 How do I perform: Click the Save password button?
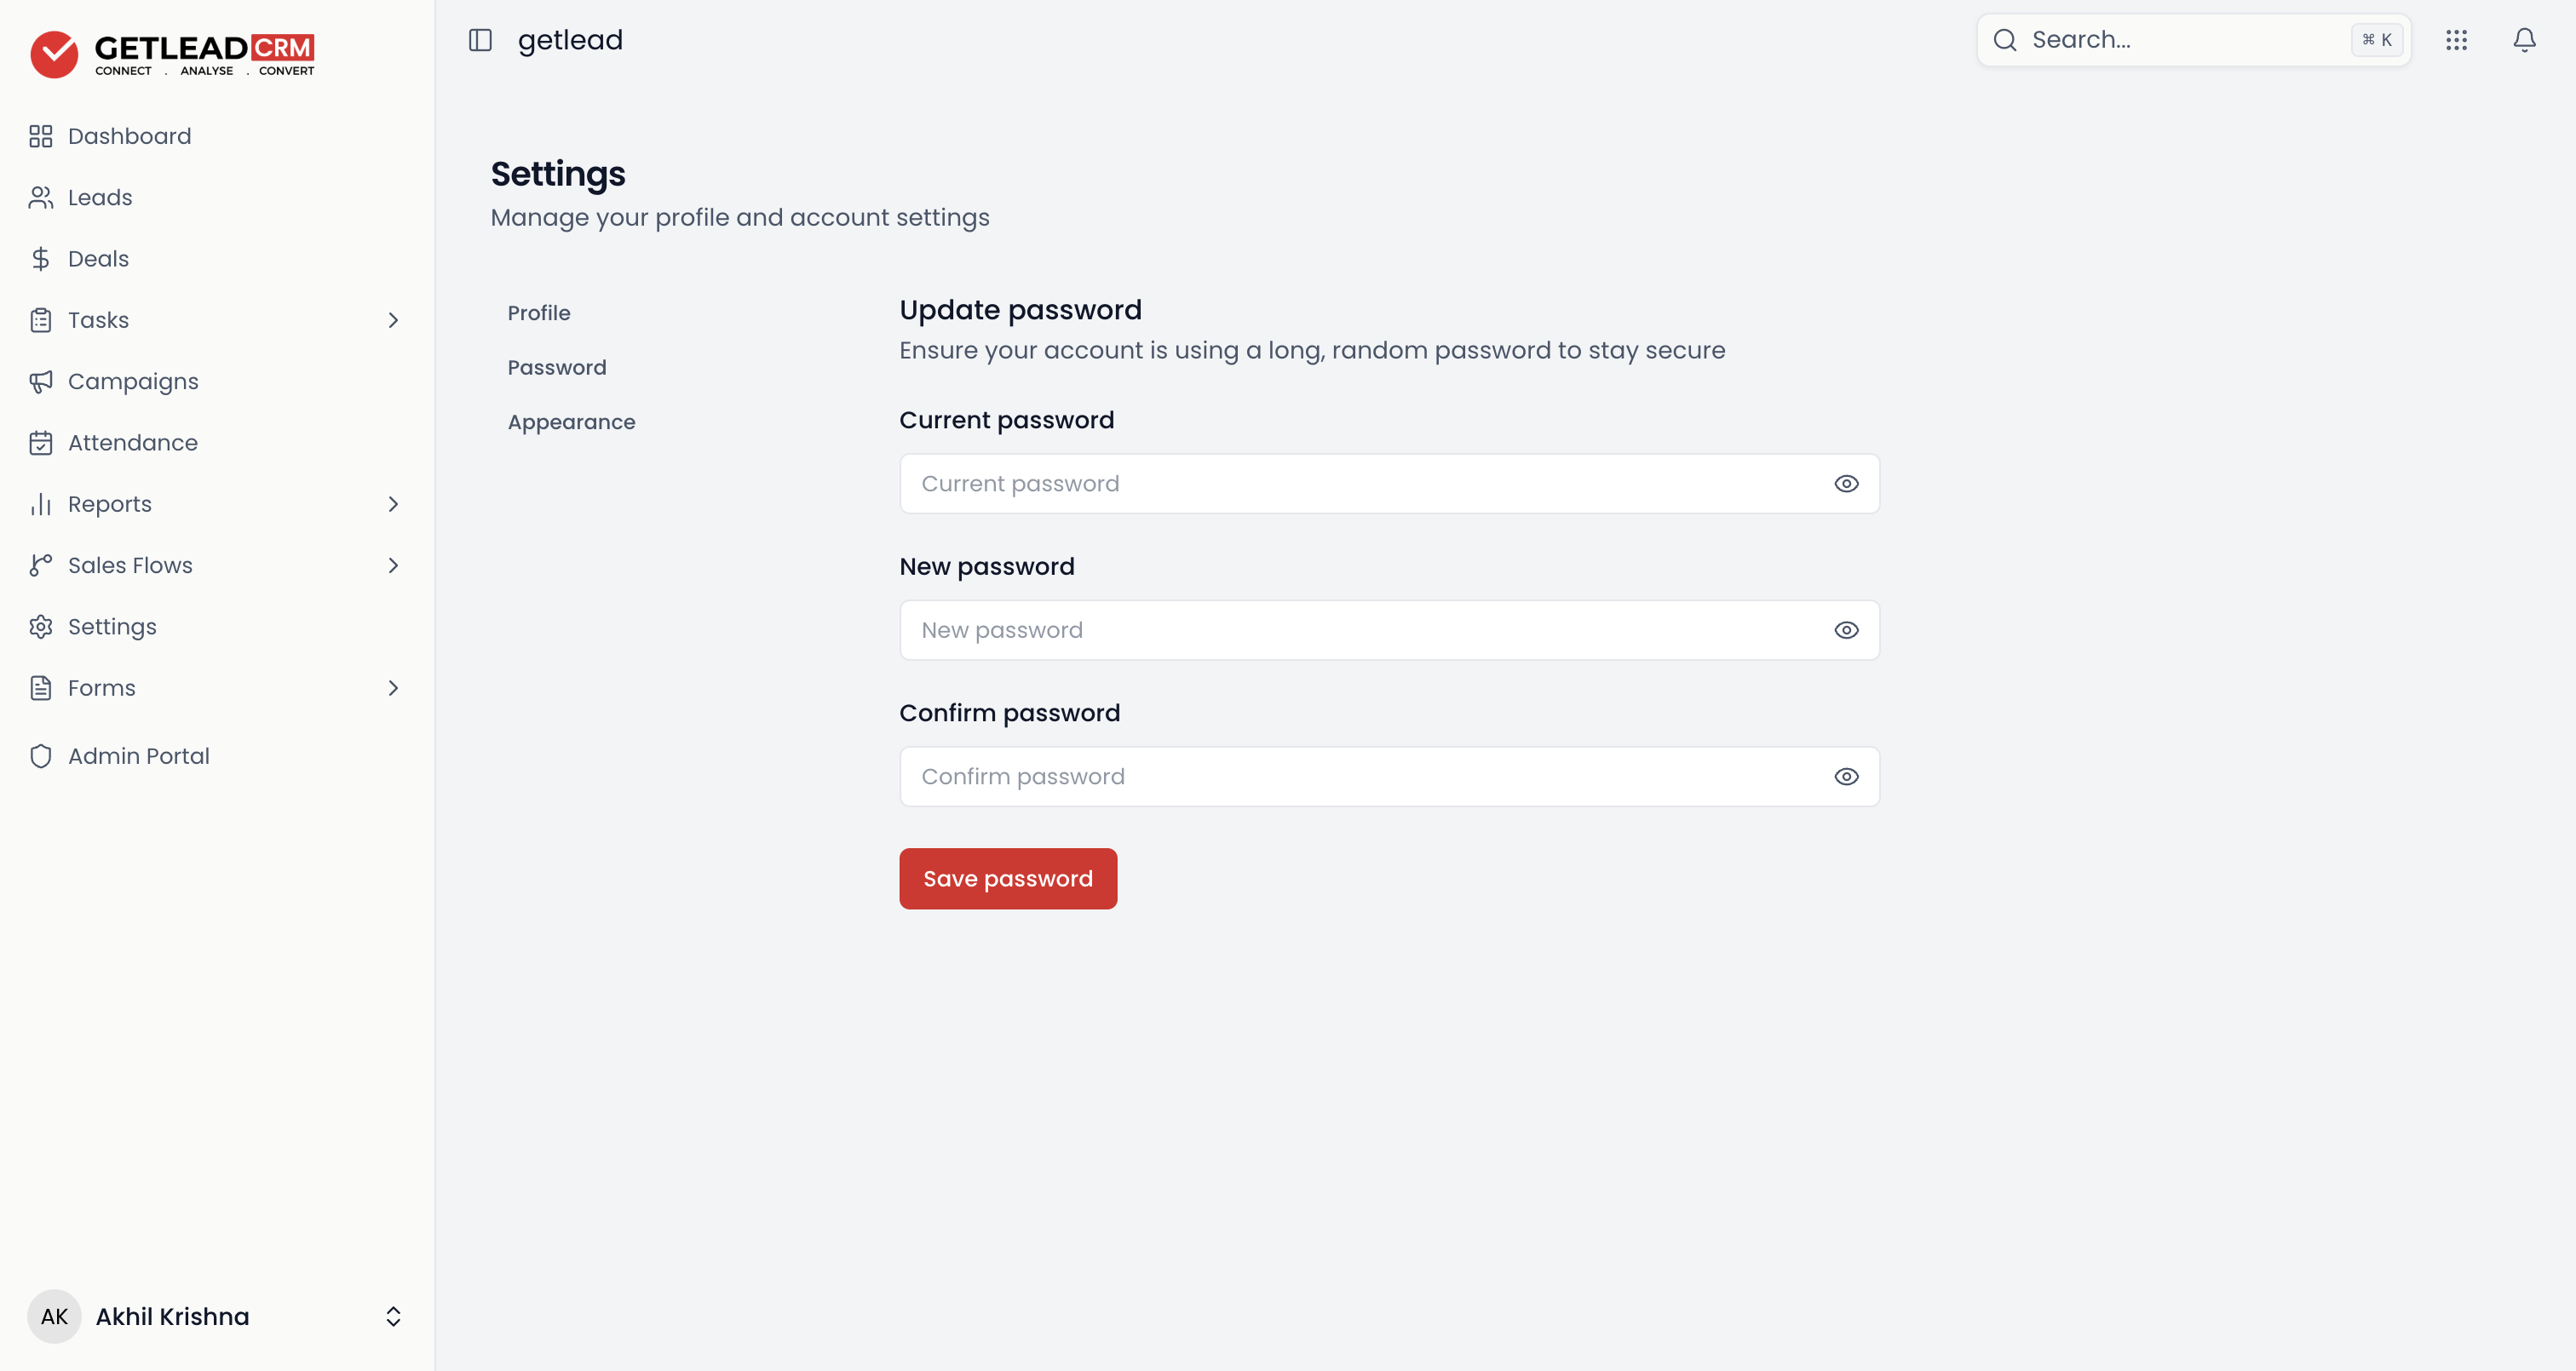tap(1008, 879)
